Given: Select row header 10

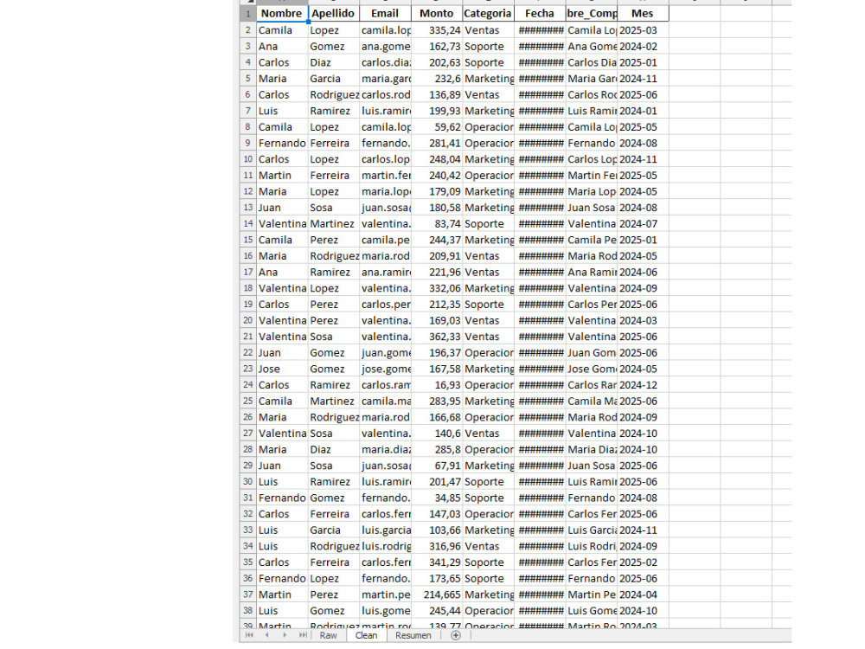Looking at the screenshot, I should click(247, 159).
